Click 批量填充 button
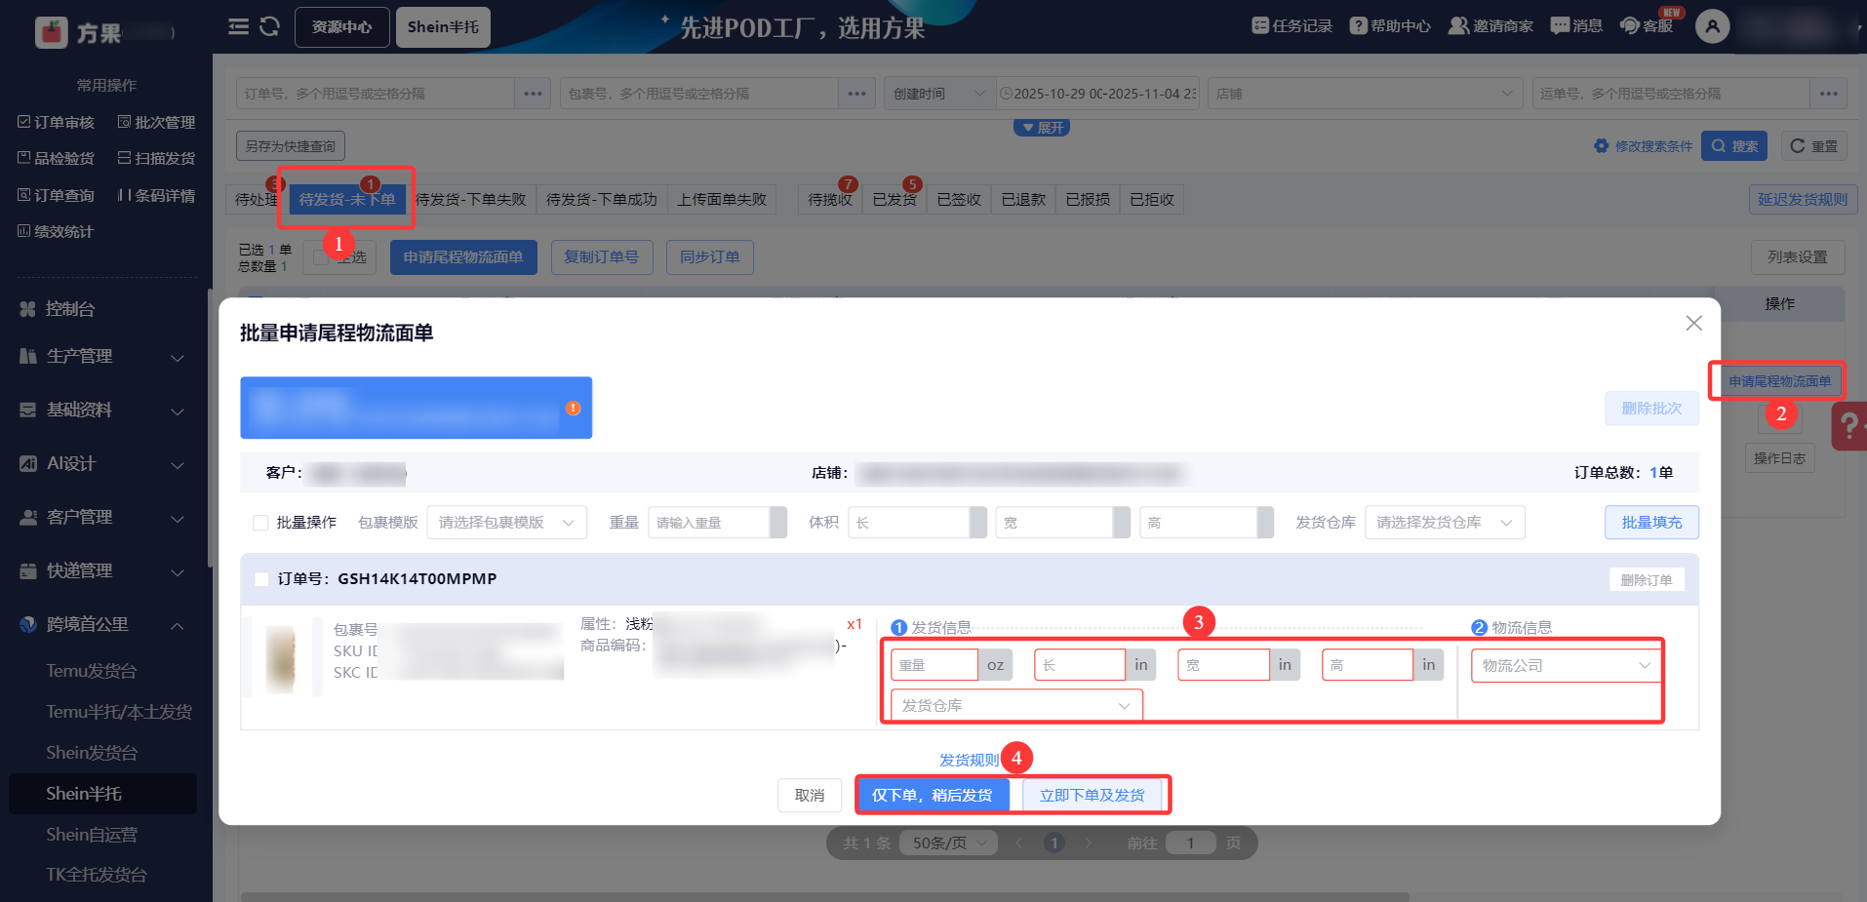 (x=1651, y=523)
